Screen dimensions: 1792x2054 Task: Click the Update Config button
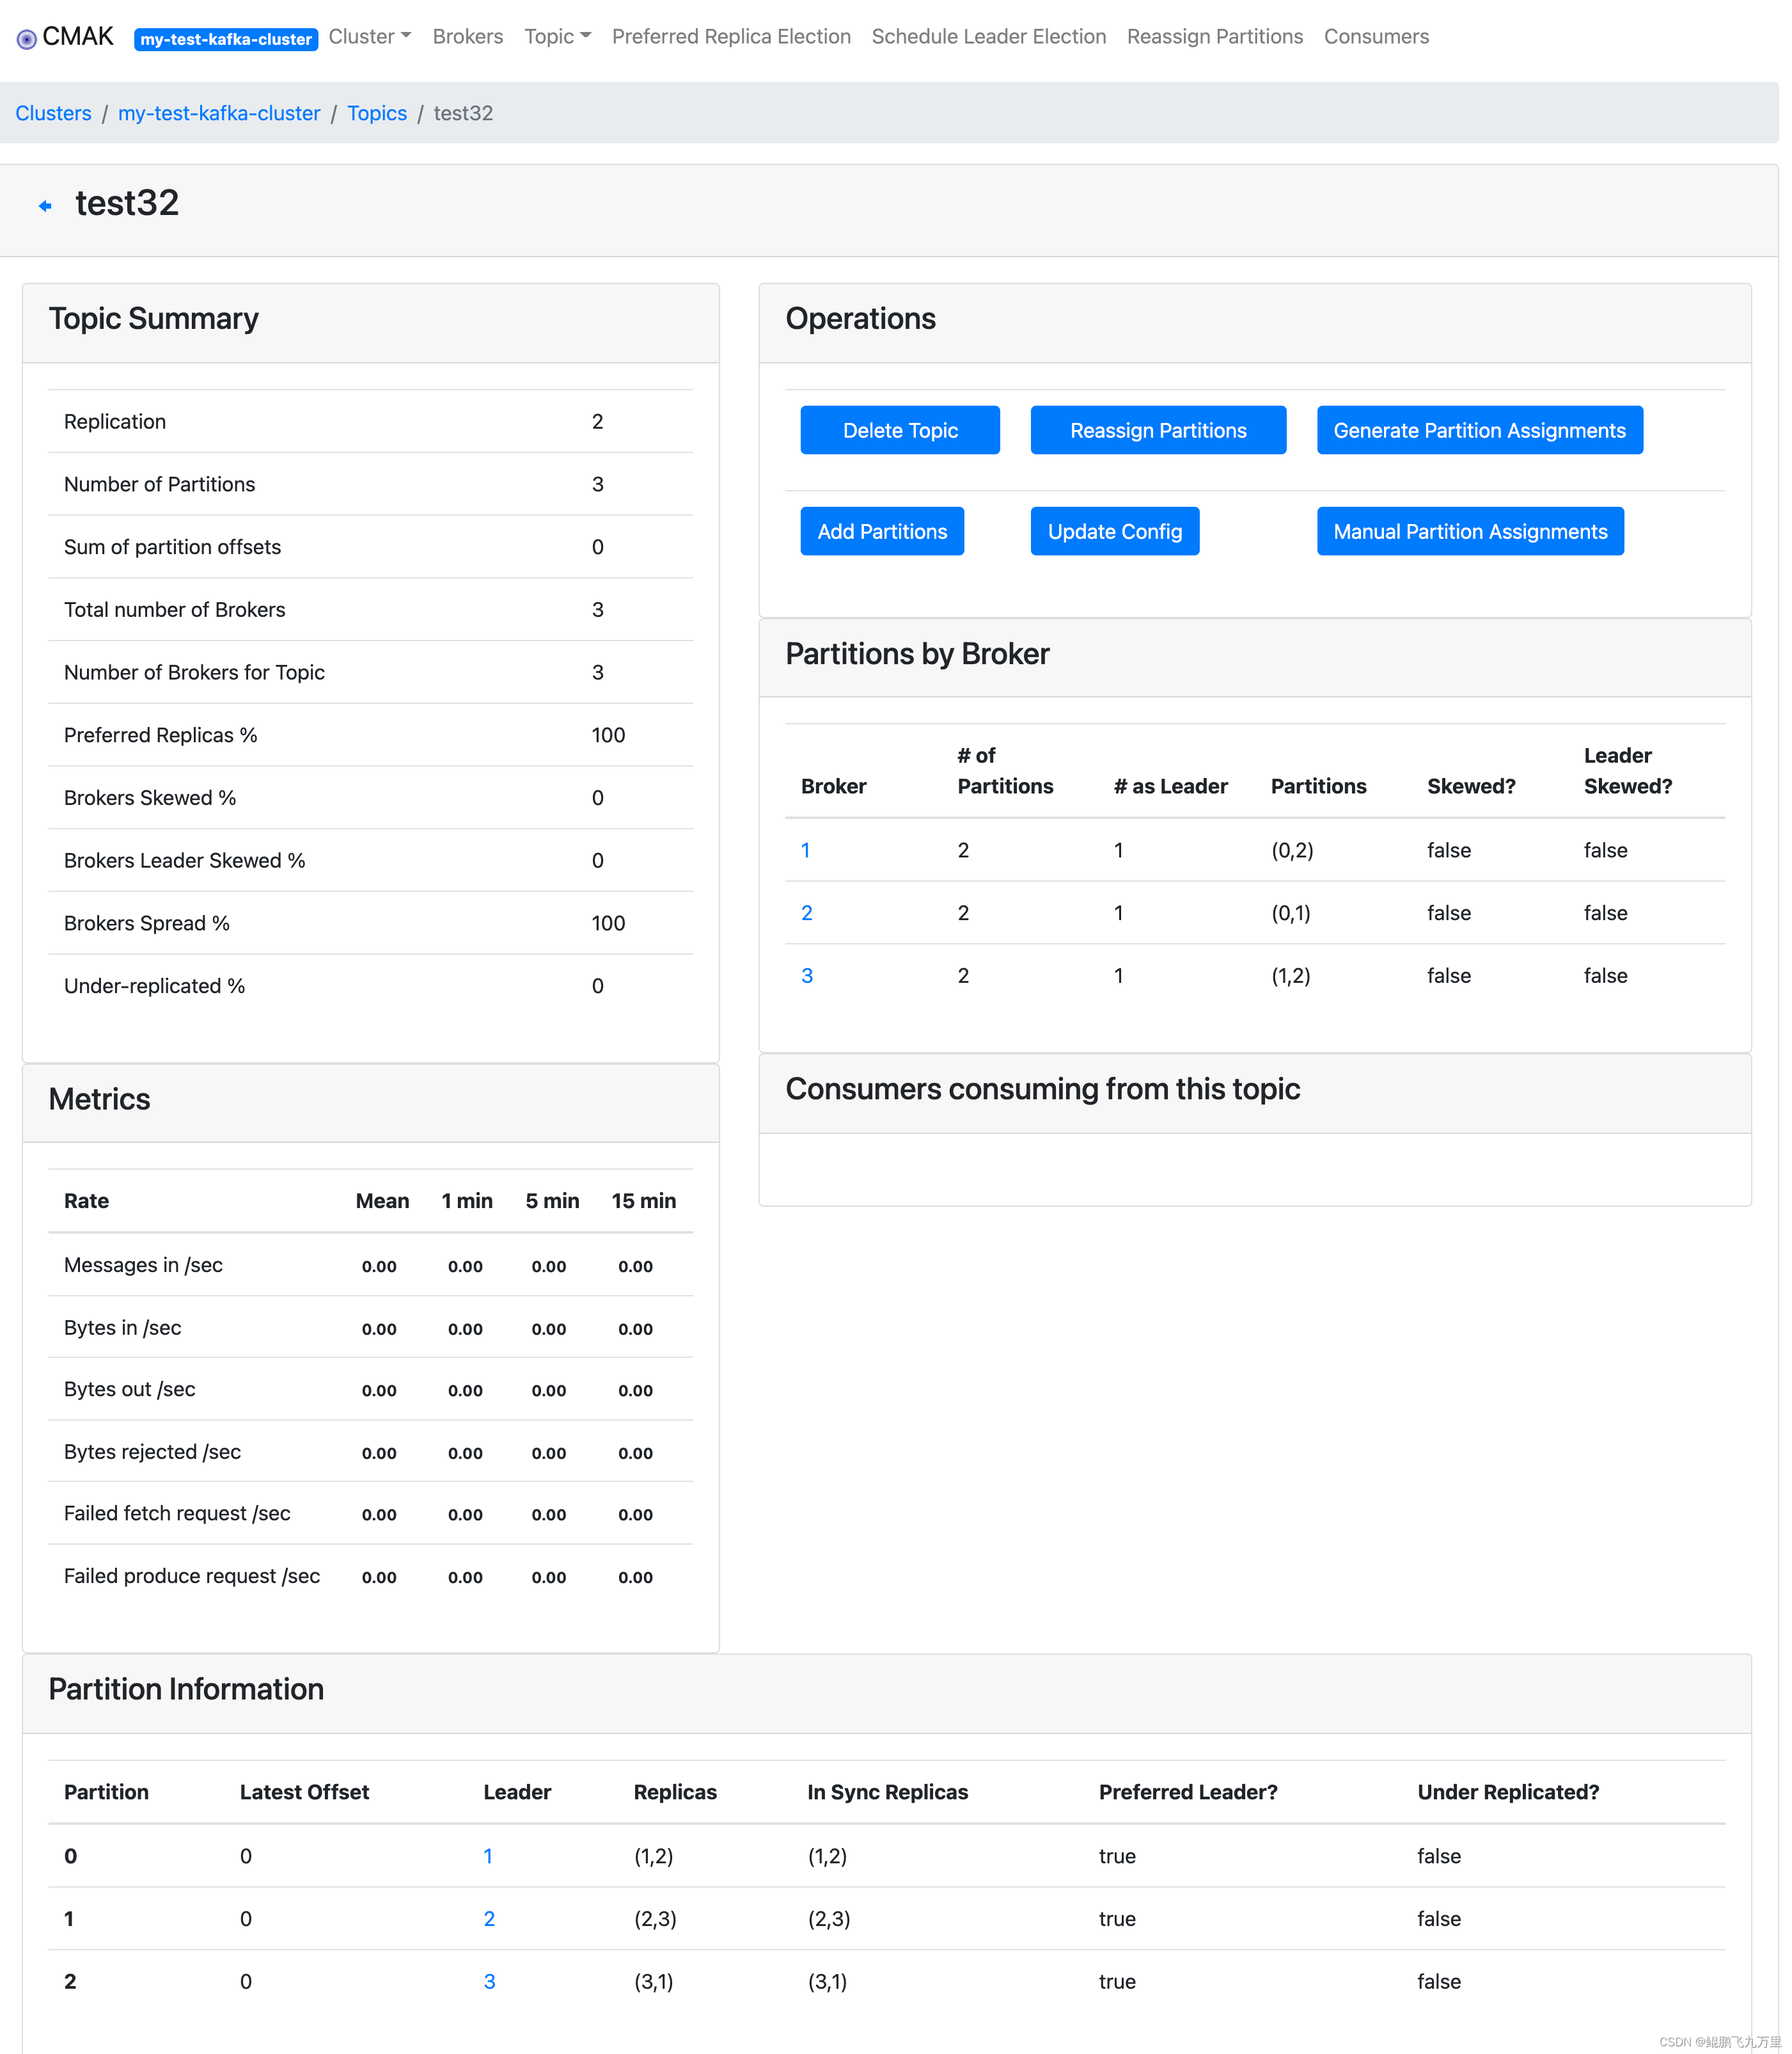click(1114, 531)
